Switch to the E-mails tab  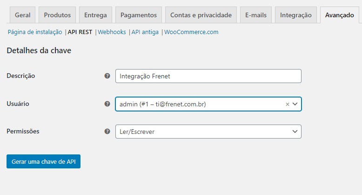pos(256,15)
